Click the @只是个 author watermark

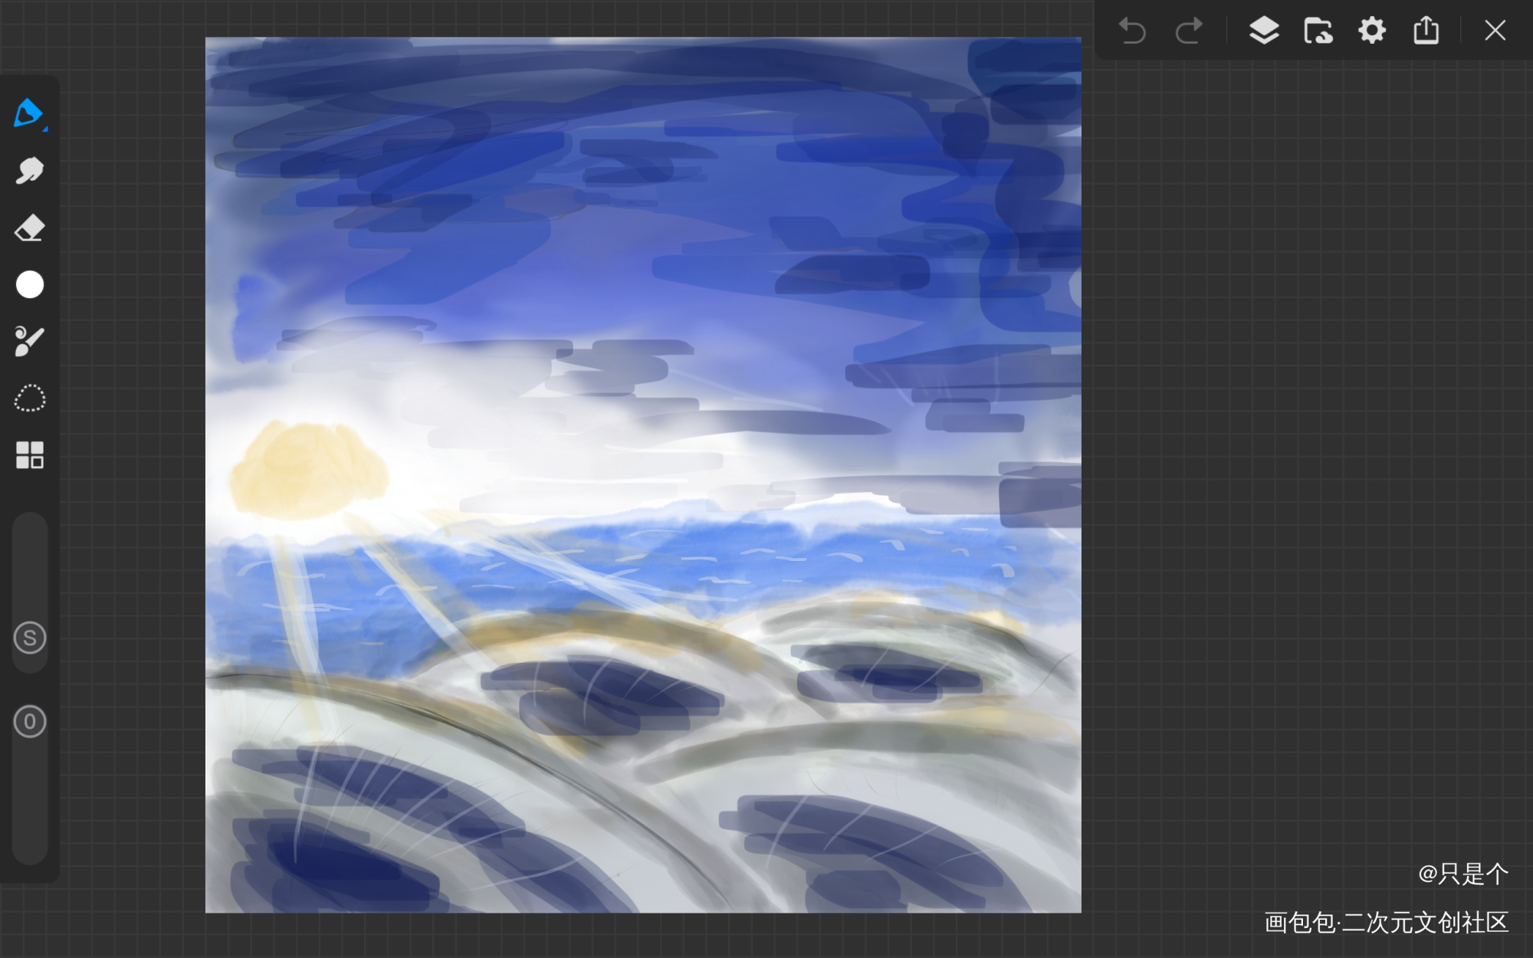[x=1462, y=874]
